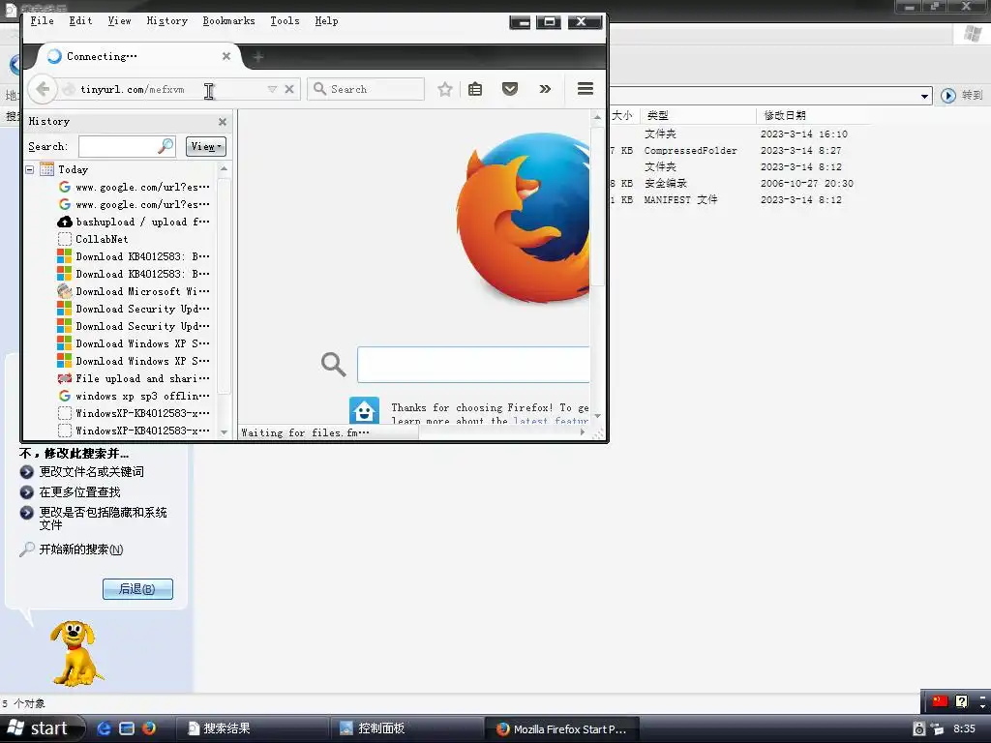Viewport: 991px width, 743px height.
Task: Click 更改是否包括隐藏和系统文件 link
Action: point(103,519)
